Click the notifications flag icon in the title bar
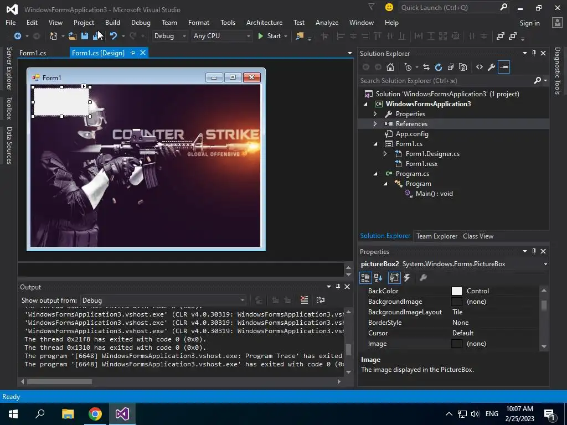Image resolution: width=567 pixels, height=425 pixels. [371, 7]
